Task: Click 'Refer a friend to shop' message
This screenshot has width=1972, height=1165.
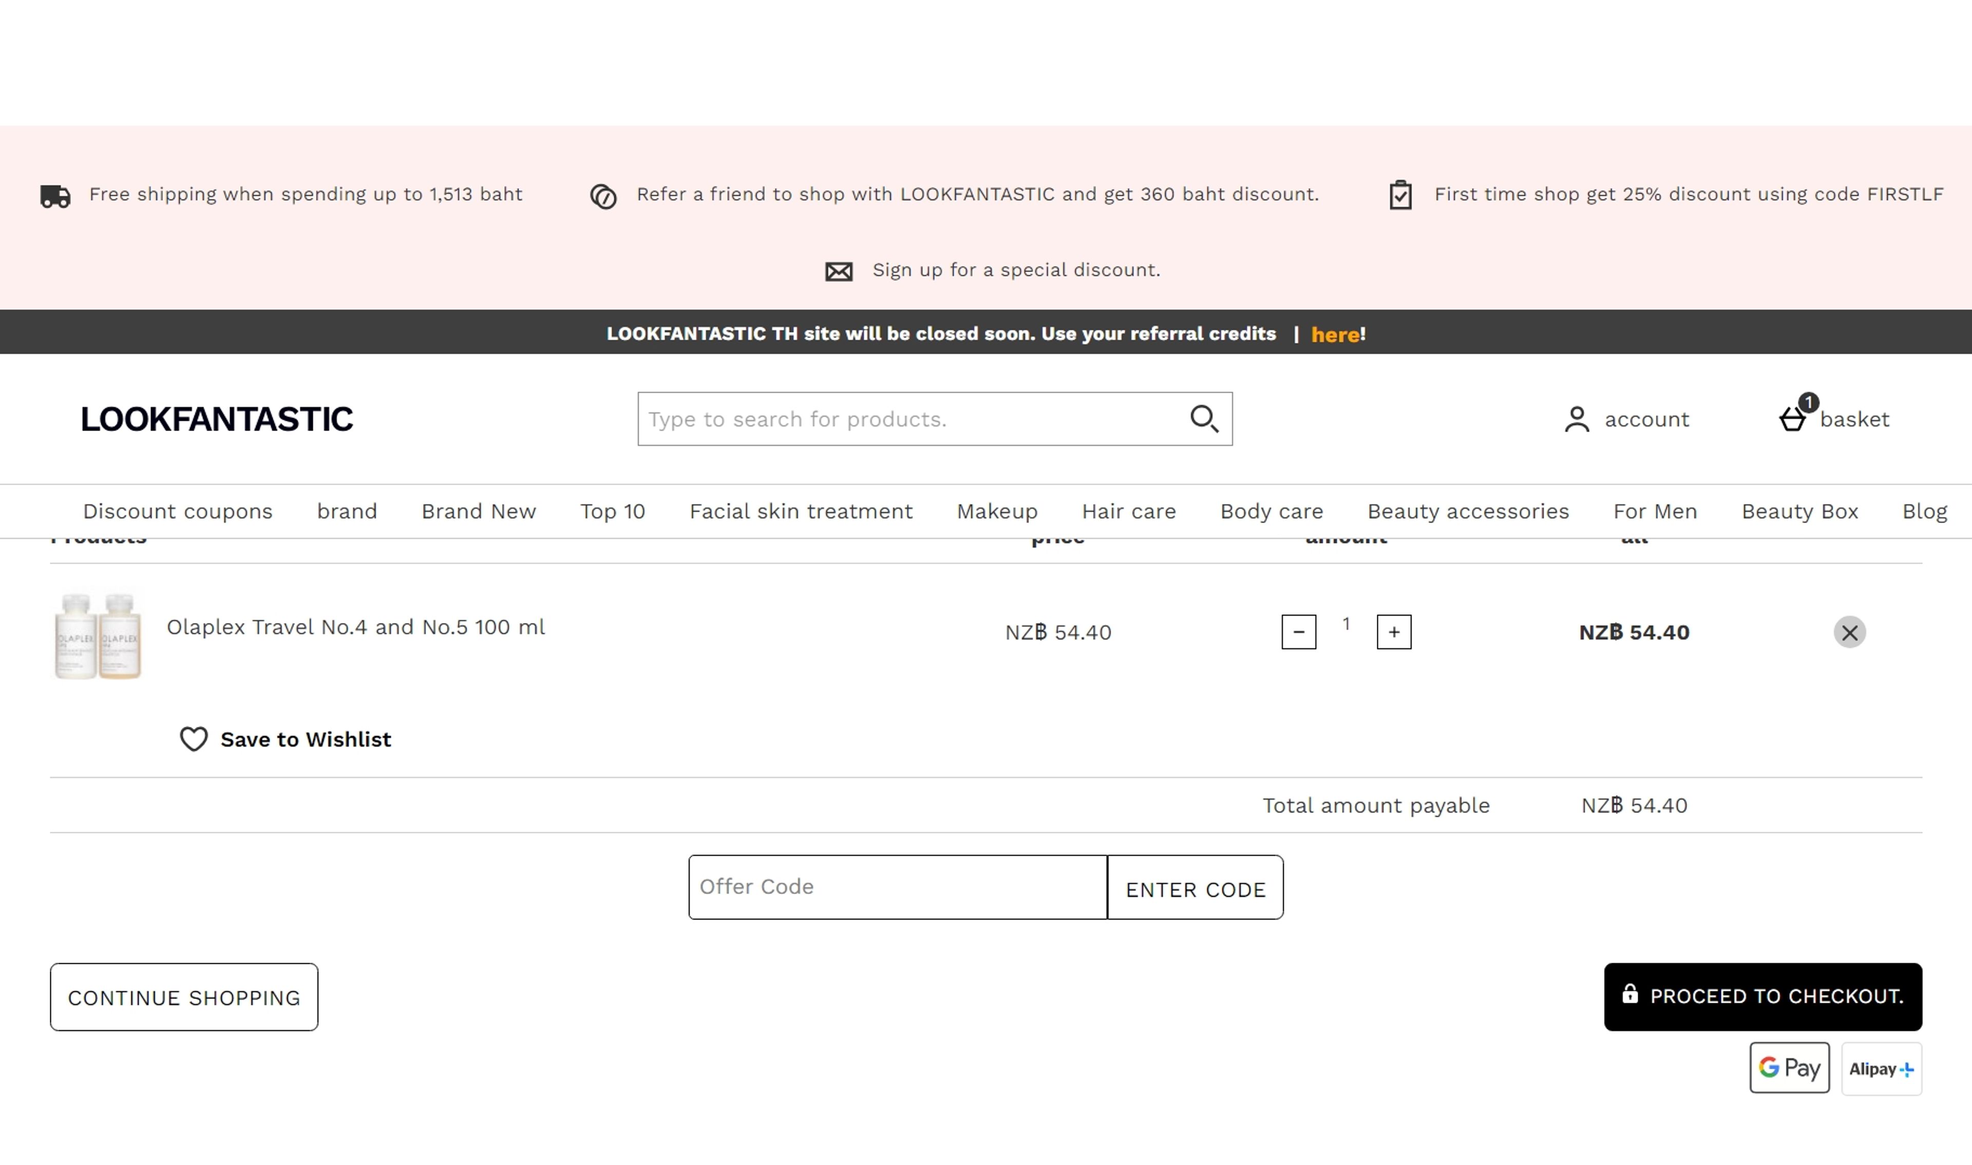Action: [x=978, y=195]
